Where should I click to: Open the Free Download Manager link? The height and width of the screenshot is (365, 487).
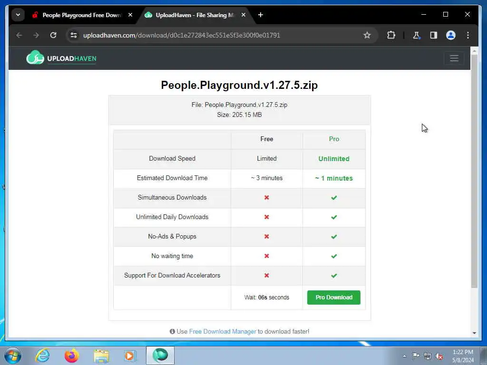click(223, 331)
